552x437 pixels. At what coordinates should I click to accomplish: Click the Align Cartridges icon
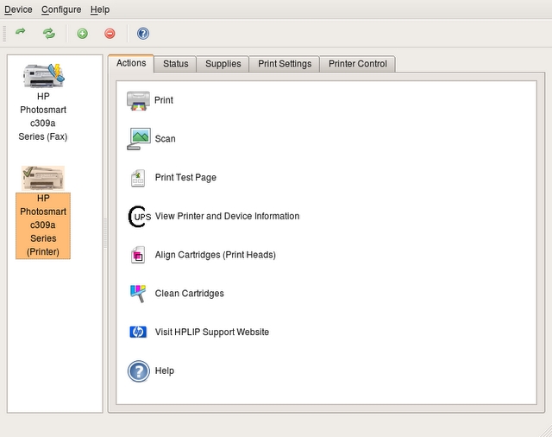click(138, 255)
